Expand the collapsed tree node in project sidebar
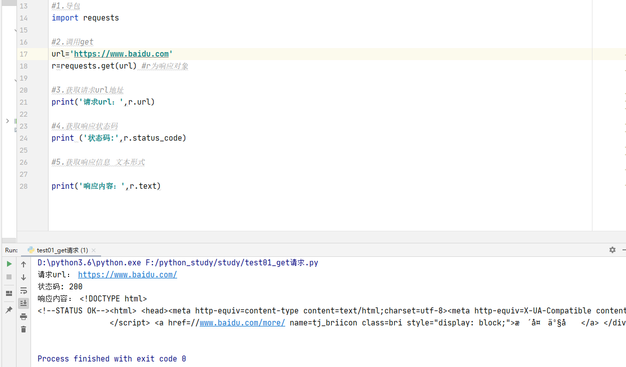 coord(7,121)
